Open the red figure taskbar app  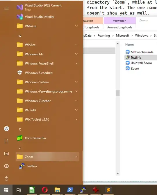point(96,190)
